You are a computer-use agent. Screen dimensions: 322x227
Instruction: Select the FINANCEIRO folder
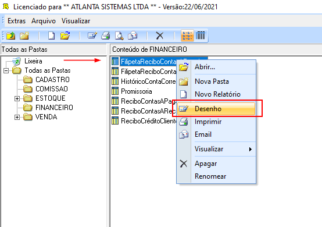(x=54, y=108)
